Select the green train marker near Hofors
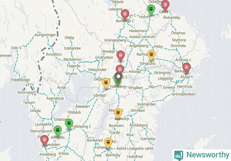This screenshot has width=231, height=161. click(151, 10)
